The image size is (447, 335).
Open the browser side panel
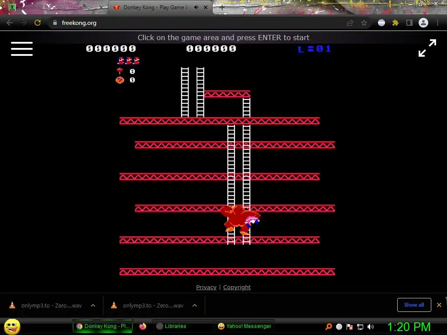pos(409,23)
